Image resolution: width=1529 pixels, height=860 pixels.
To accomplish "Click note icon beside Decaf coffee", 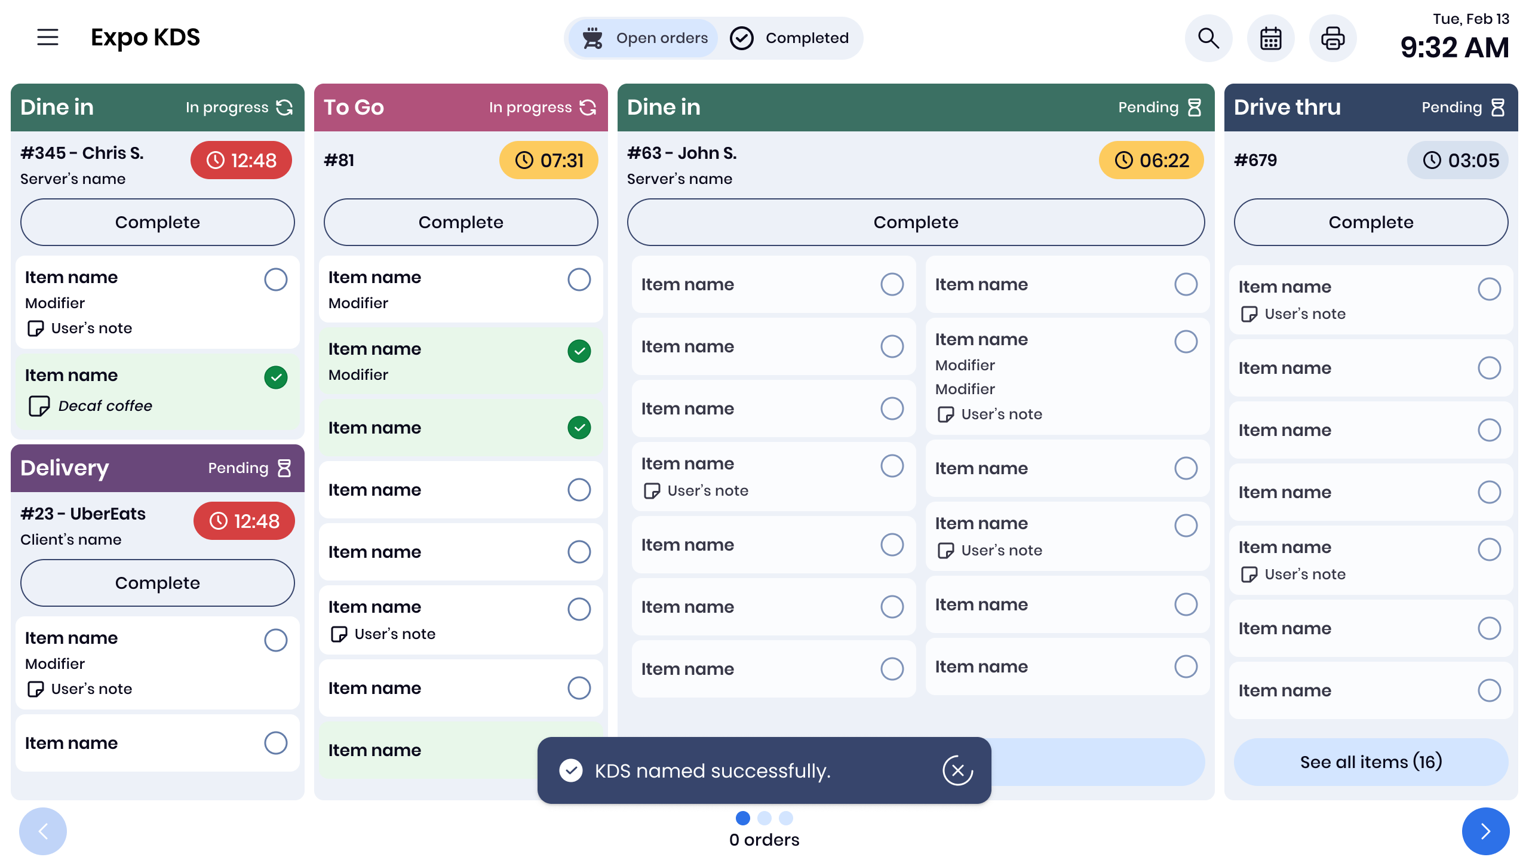I will [39, 406].
